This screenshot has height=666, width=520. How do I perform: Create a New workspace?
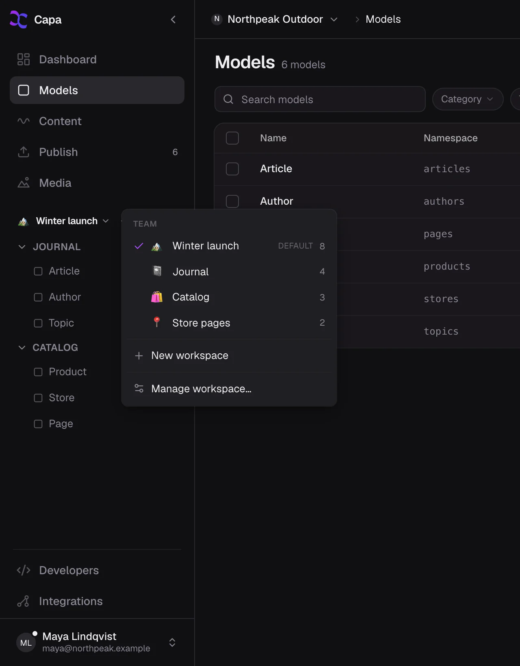click(x=229, y=355)
